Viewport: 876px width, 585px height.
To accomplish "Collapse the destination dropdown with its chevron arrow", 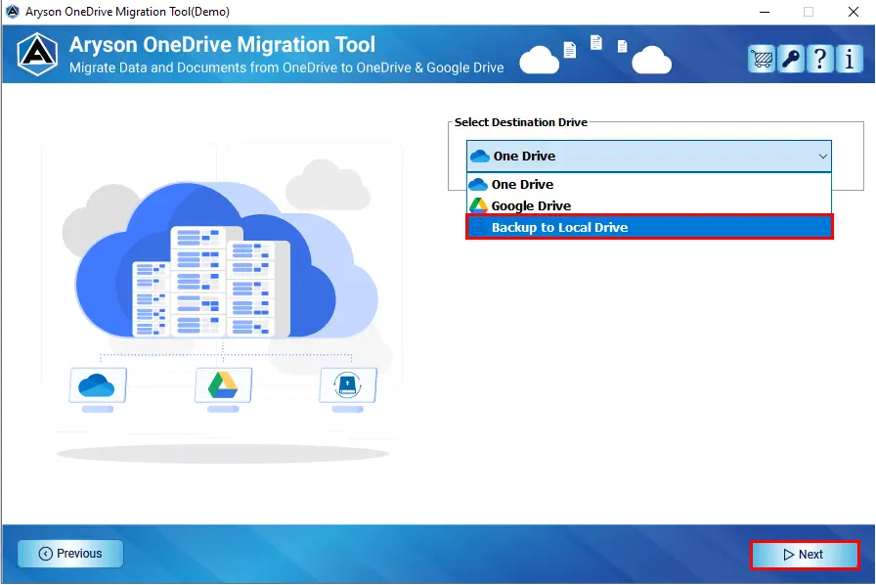I will click(822, 157).
